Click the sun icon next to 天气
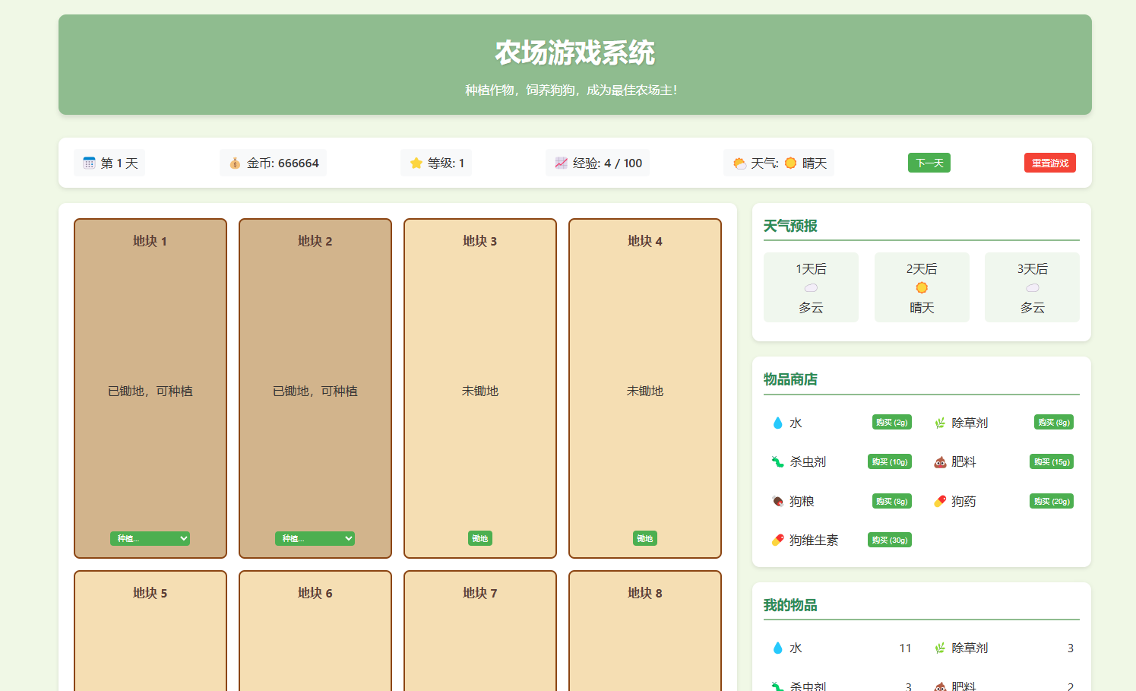 [790, 163]
